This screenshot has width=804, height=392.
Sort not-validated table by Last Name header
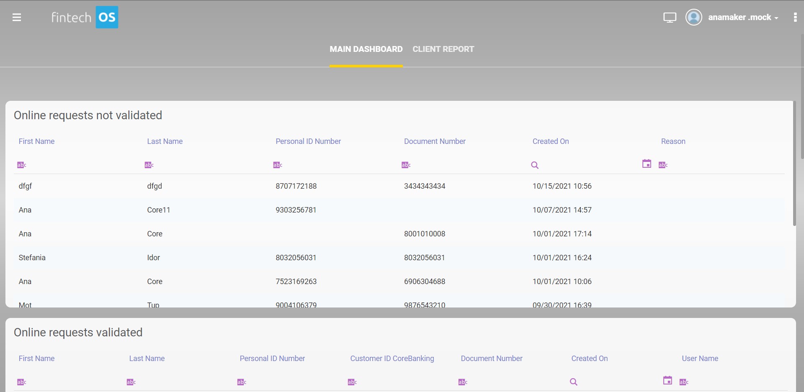pos(165,141)
